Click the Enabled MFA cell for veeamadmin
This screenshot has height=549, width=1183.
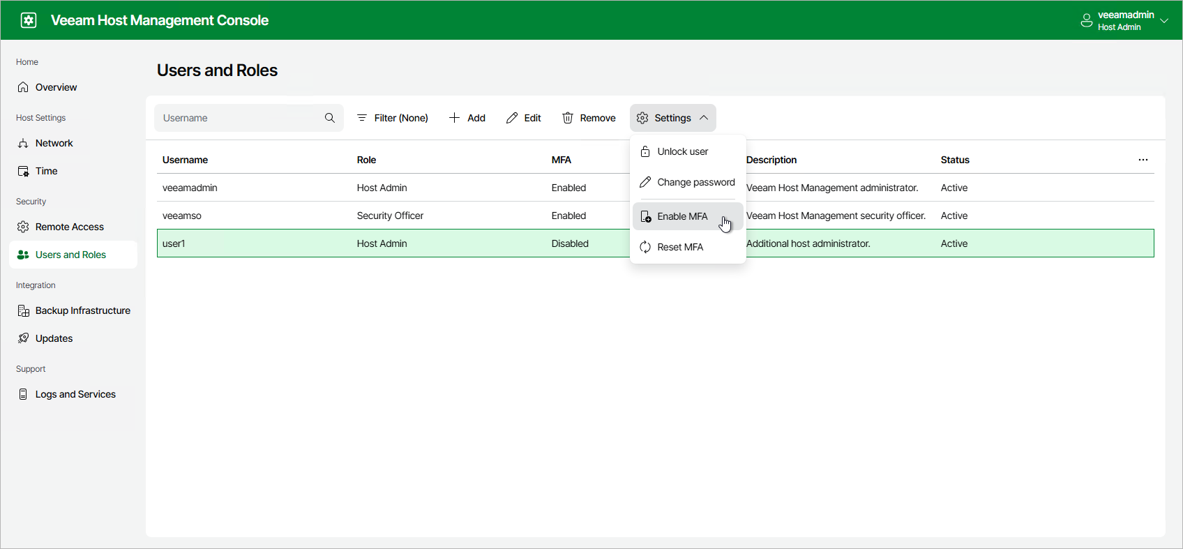click(568, 188)
